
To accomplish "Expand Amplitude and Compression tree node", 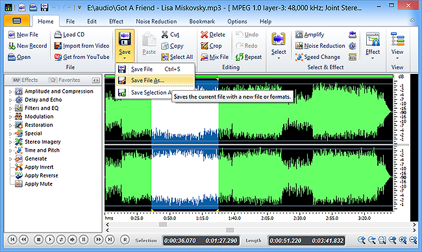I will click(10, 91).
